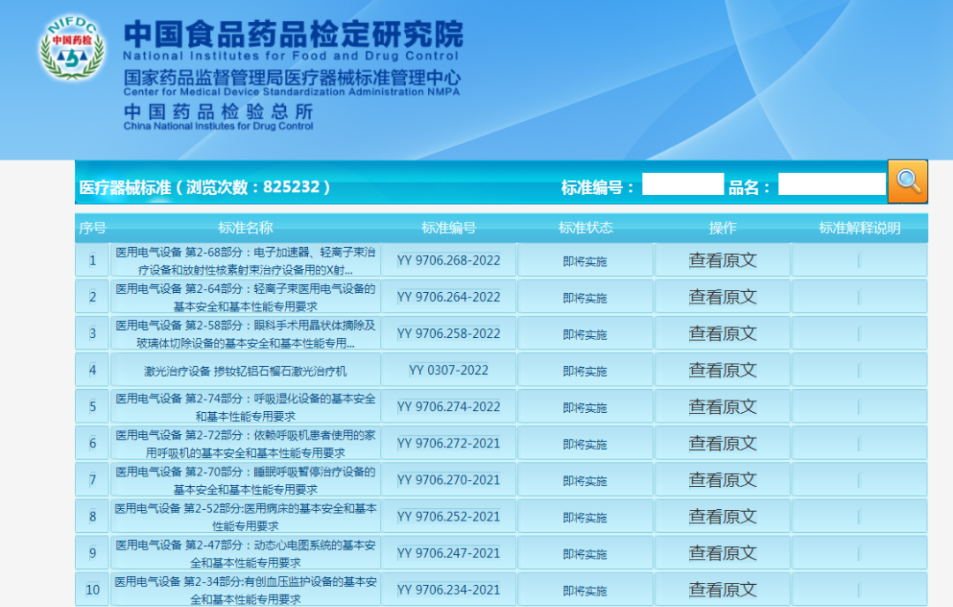953x607 pixels.
Task: Open 查看原文 for YY 9706.247-2021
Action: (x=723, y=552)
